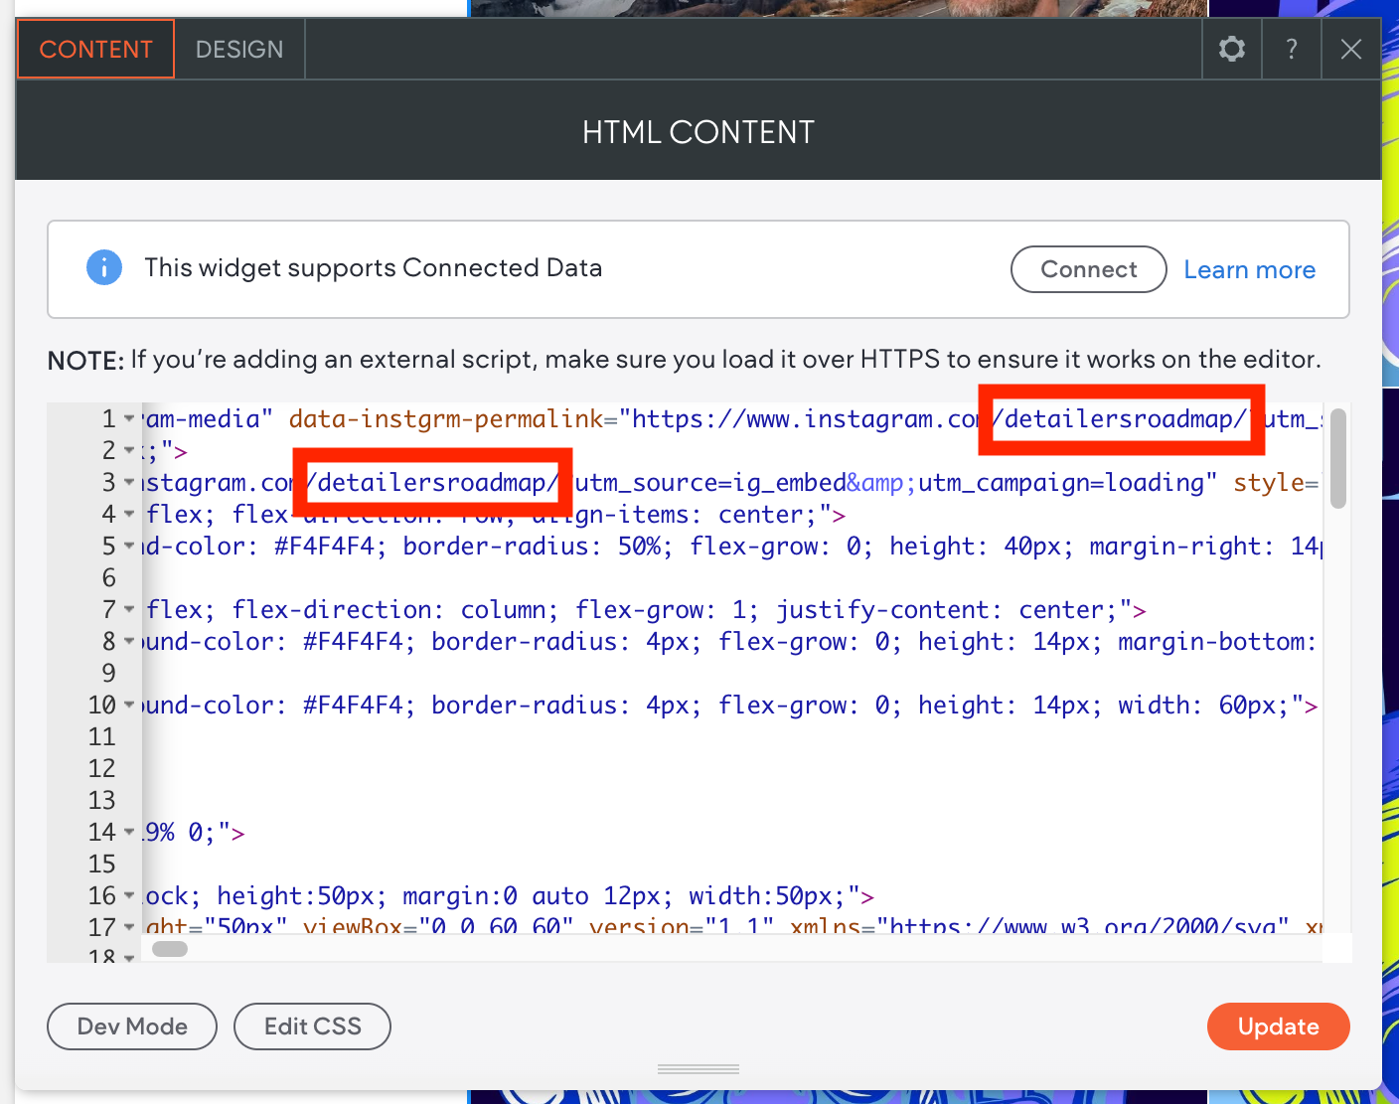Click the help question mark icon
Viewport: 1399px width, 1104px height.
click(1291, 49)
